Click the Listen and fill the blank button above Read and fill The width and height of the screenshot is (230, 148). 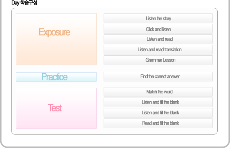click(x=158, y=113)
